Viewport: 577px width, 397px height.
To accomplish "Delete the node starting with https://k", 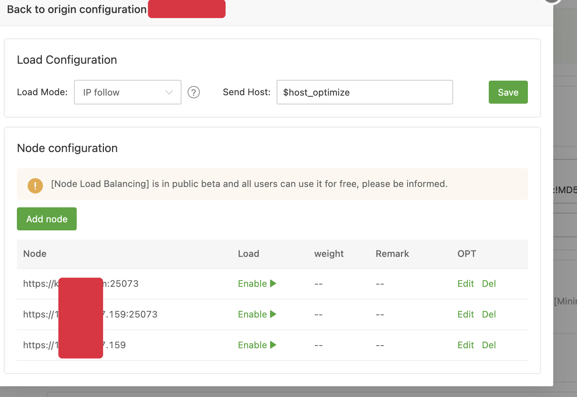I will [x=489, y=284].
